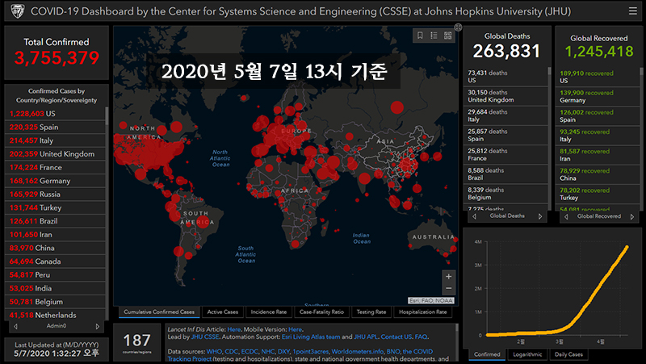Show next Global Recovered page
Viewport: 646px width, 364px height.
[x=632, y=216]
